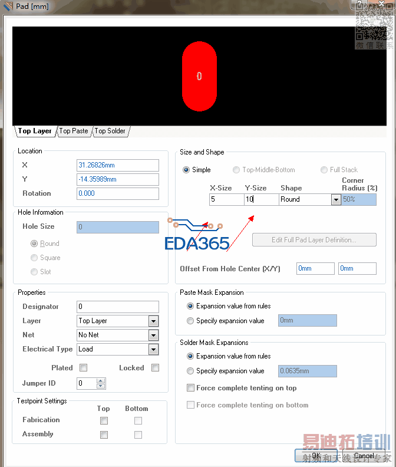This screenshot has width=396, height=467.
Task: Open the Net dropdown
Action: (153, 336)
